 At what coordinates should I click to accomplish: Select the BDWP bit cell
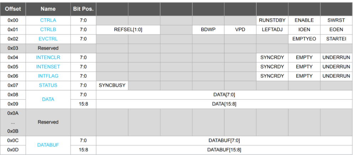click(x=208, y=29)
